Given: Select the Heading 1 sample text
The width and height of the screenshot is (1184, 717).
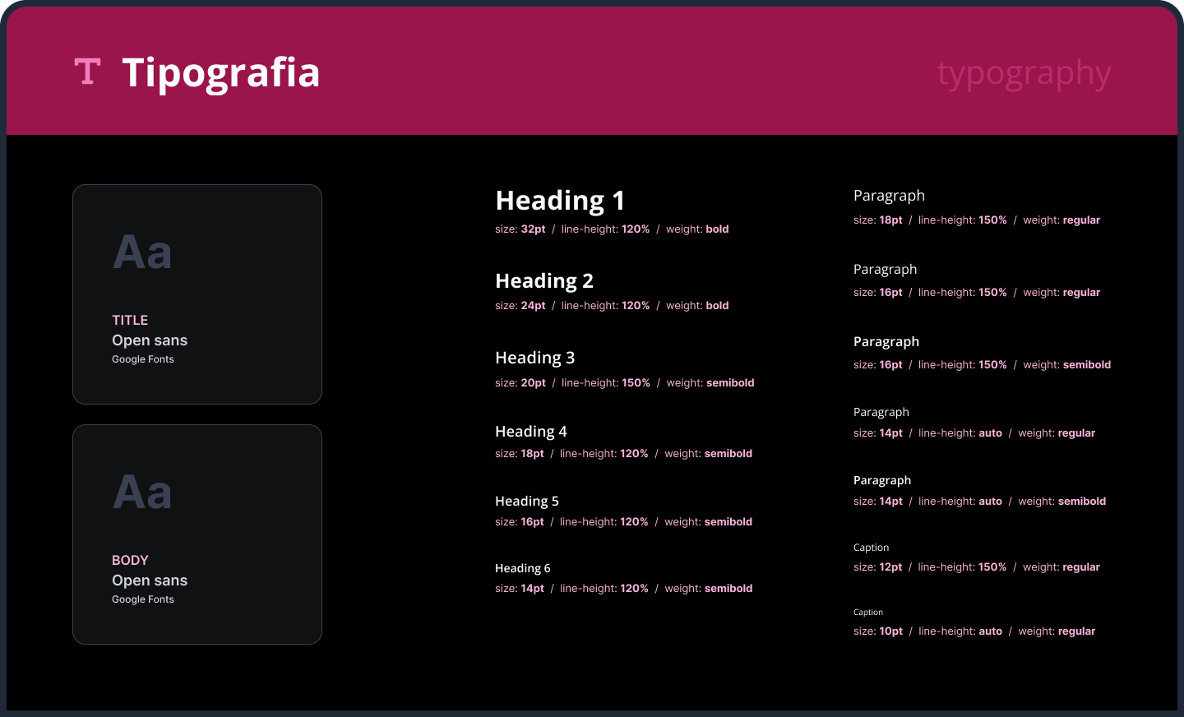Looking at the screenshot, I should [560, 201].
